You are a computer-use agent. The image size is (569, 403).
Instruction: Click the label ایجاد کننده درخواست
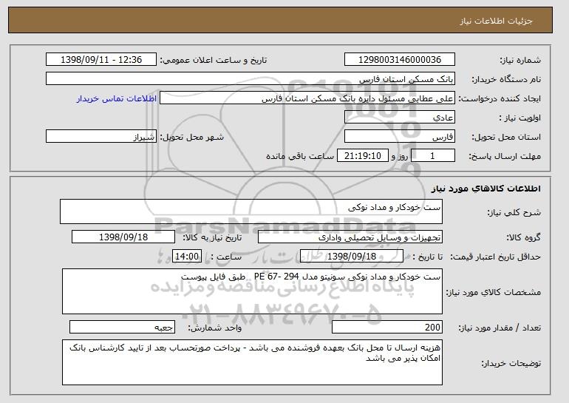click(x=500, y=98)
